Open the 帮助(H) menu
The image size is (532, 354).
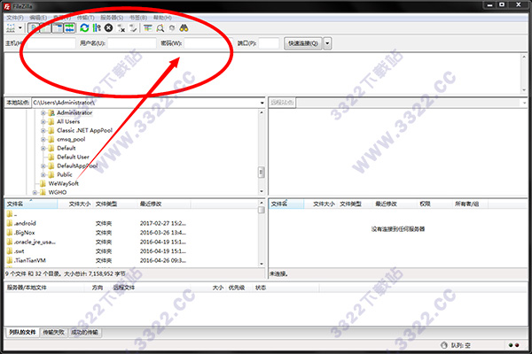[162, 18]
